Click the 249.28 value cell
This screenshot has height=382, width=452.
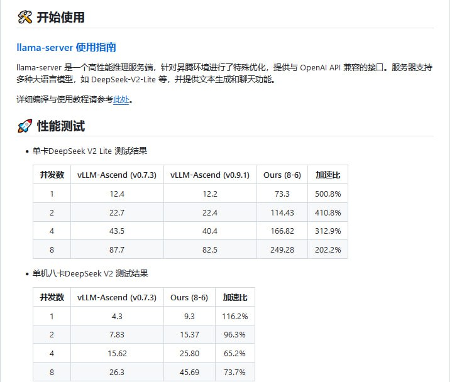click(282, 249)
